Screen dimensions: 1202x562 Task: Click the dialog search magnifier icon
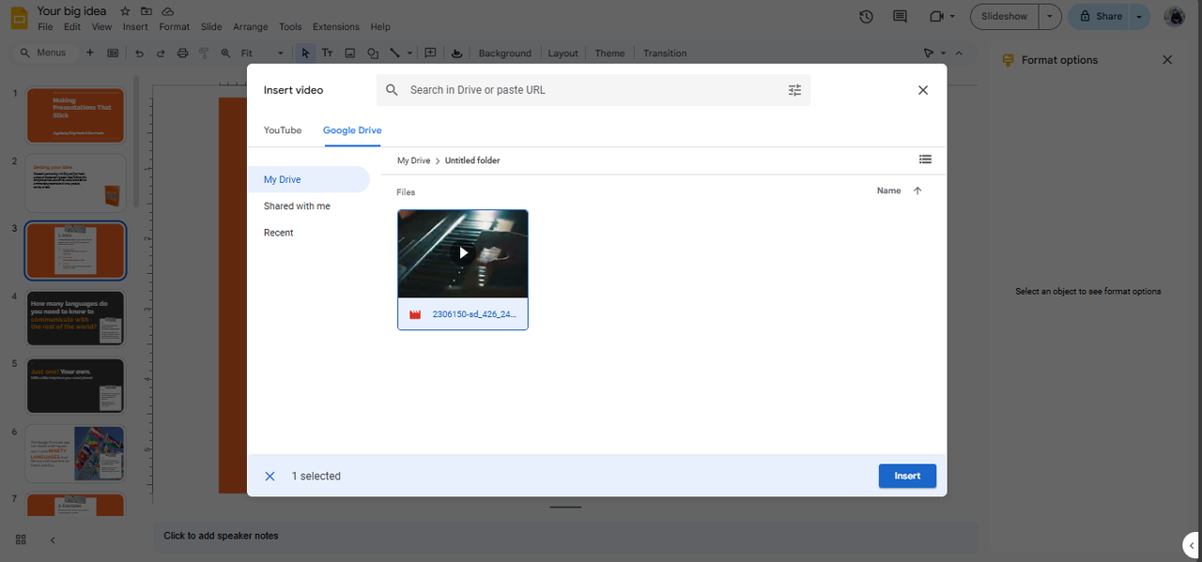point(393,90)
